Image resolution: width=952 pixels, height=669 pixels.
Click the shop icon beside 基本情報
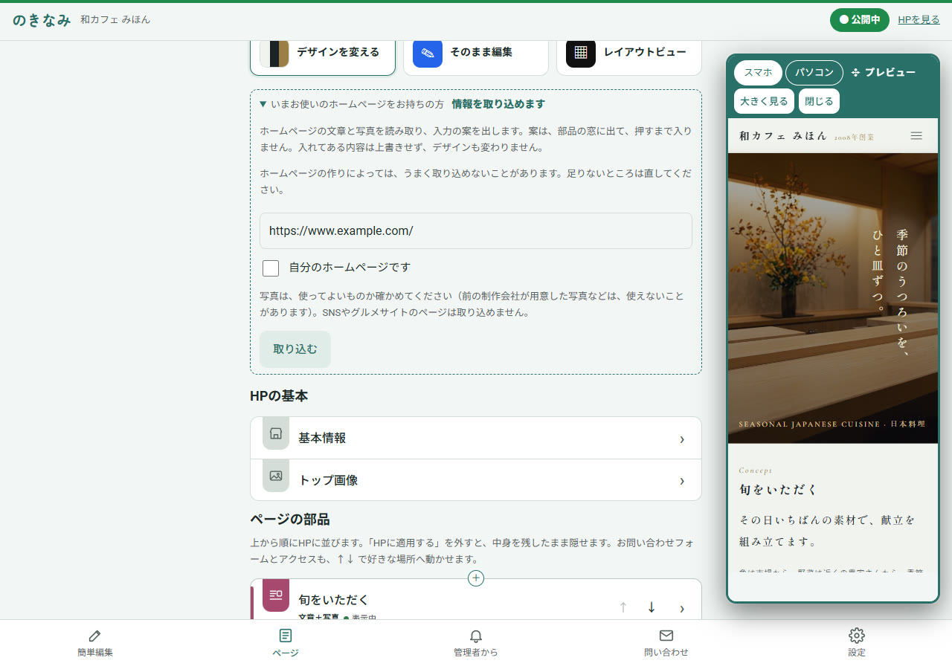click(276, 433)
